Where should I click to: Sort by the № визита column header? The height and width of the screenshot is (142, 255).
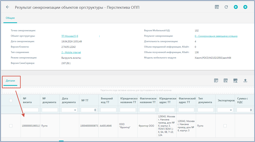[x=30, y=100]
